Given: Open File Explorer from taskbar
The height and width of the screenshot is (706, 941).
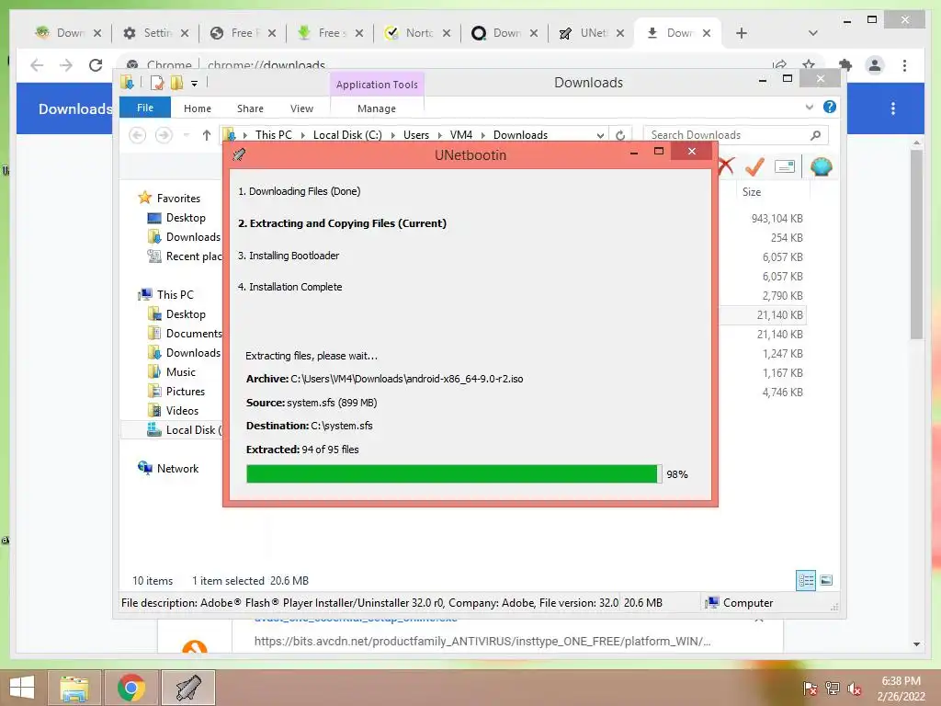Looking at the screenshot, I should click(74, 688).
